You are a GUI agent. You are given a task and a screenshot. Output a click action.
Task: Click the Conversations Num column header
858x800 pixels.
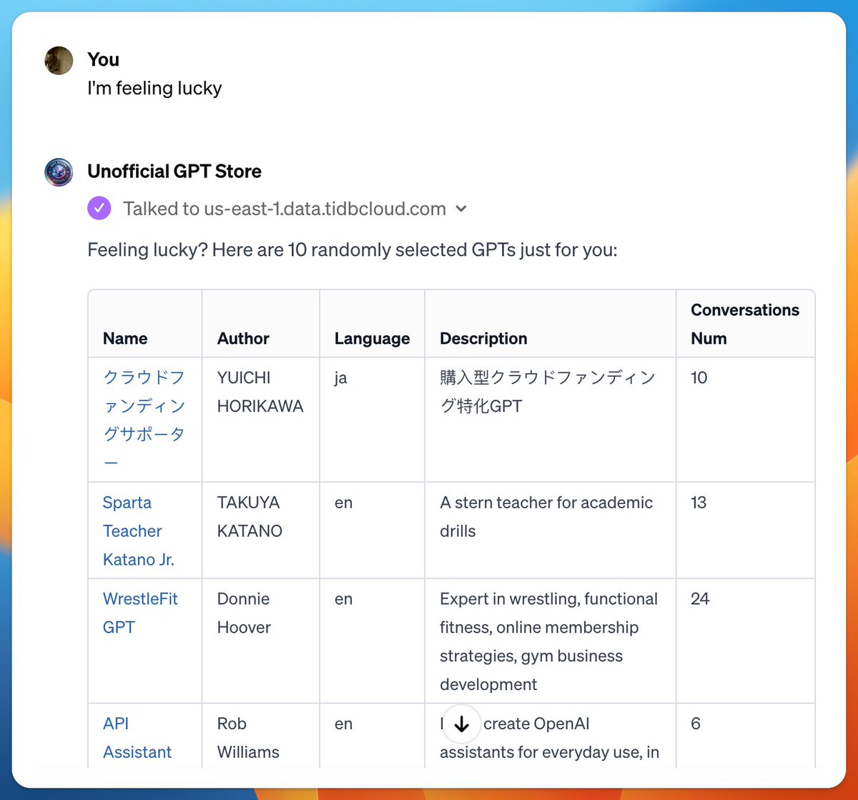745,324
